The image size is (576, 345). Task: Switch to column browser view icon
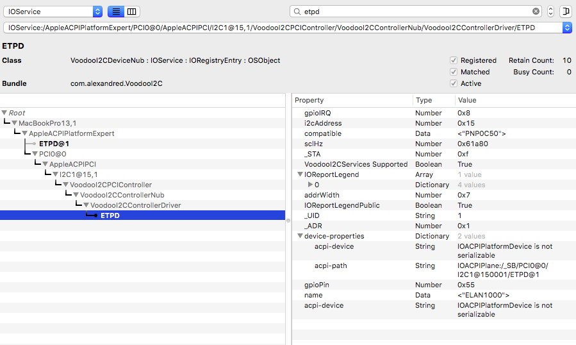(x=131, y=12)
